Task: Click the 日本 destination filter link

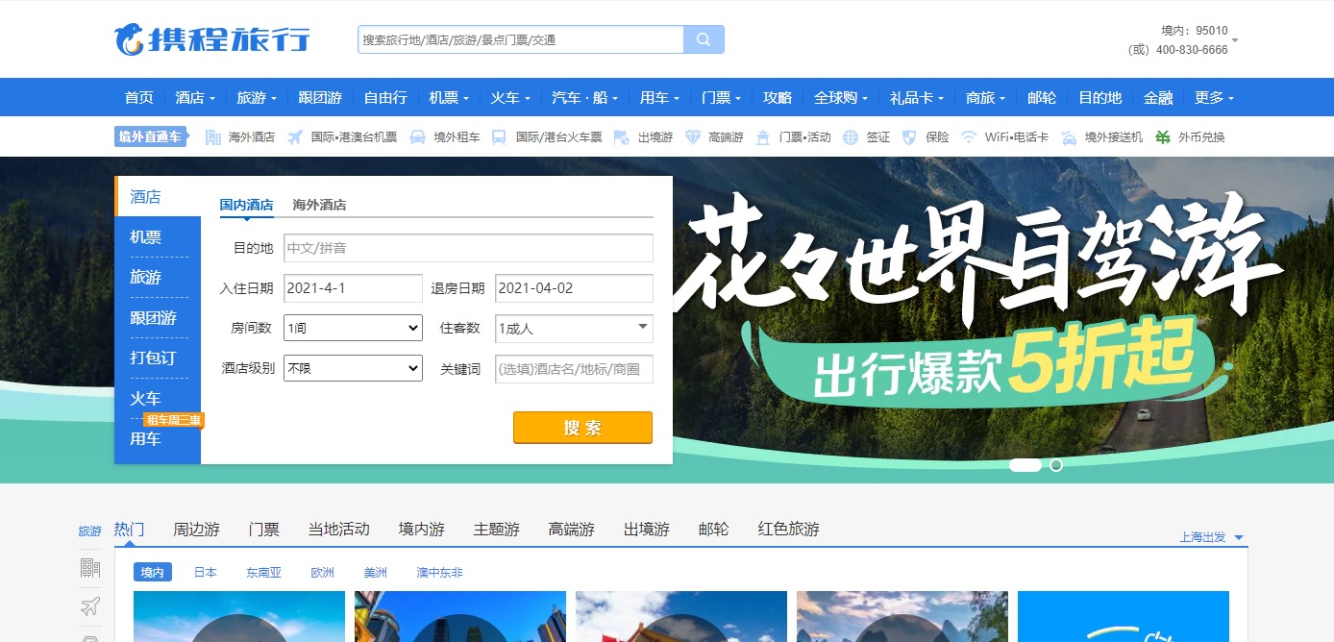Action: click(206, 573)
